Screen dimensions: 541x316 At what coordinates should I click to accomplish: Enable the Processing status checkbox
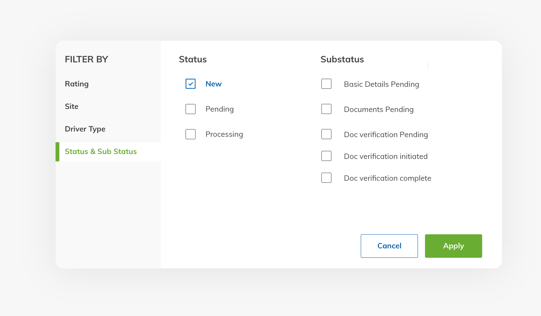(190, 134)
